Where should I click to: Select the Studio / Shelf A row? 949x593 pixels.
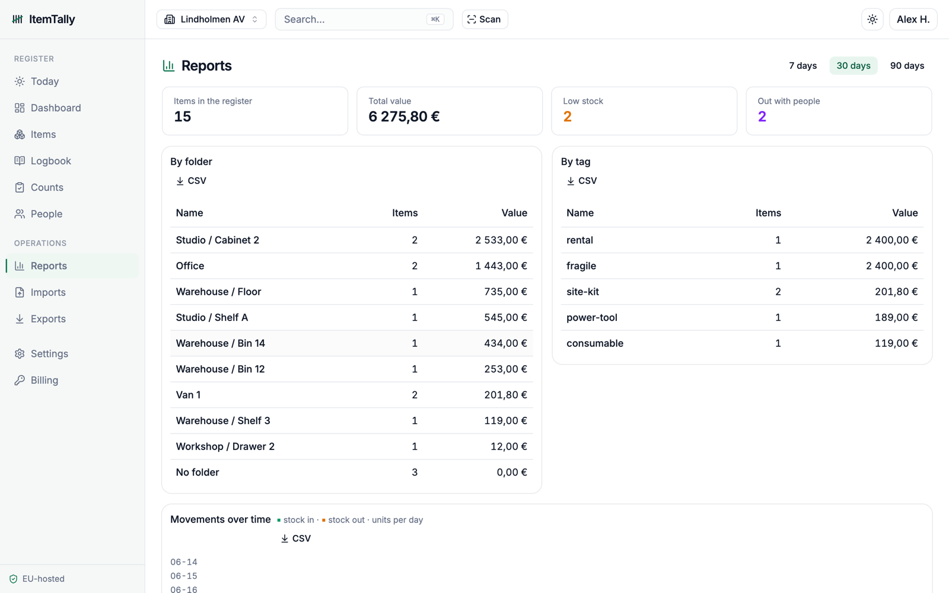[352, 318]
